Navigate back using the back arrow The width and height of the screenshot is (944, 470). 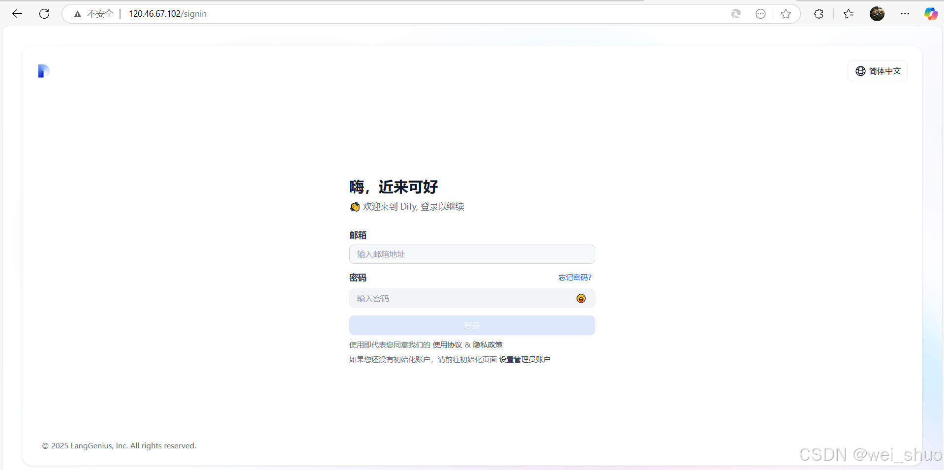(x=17, y=13)
